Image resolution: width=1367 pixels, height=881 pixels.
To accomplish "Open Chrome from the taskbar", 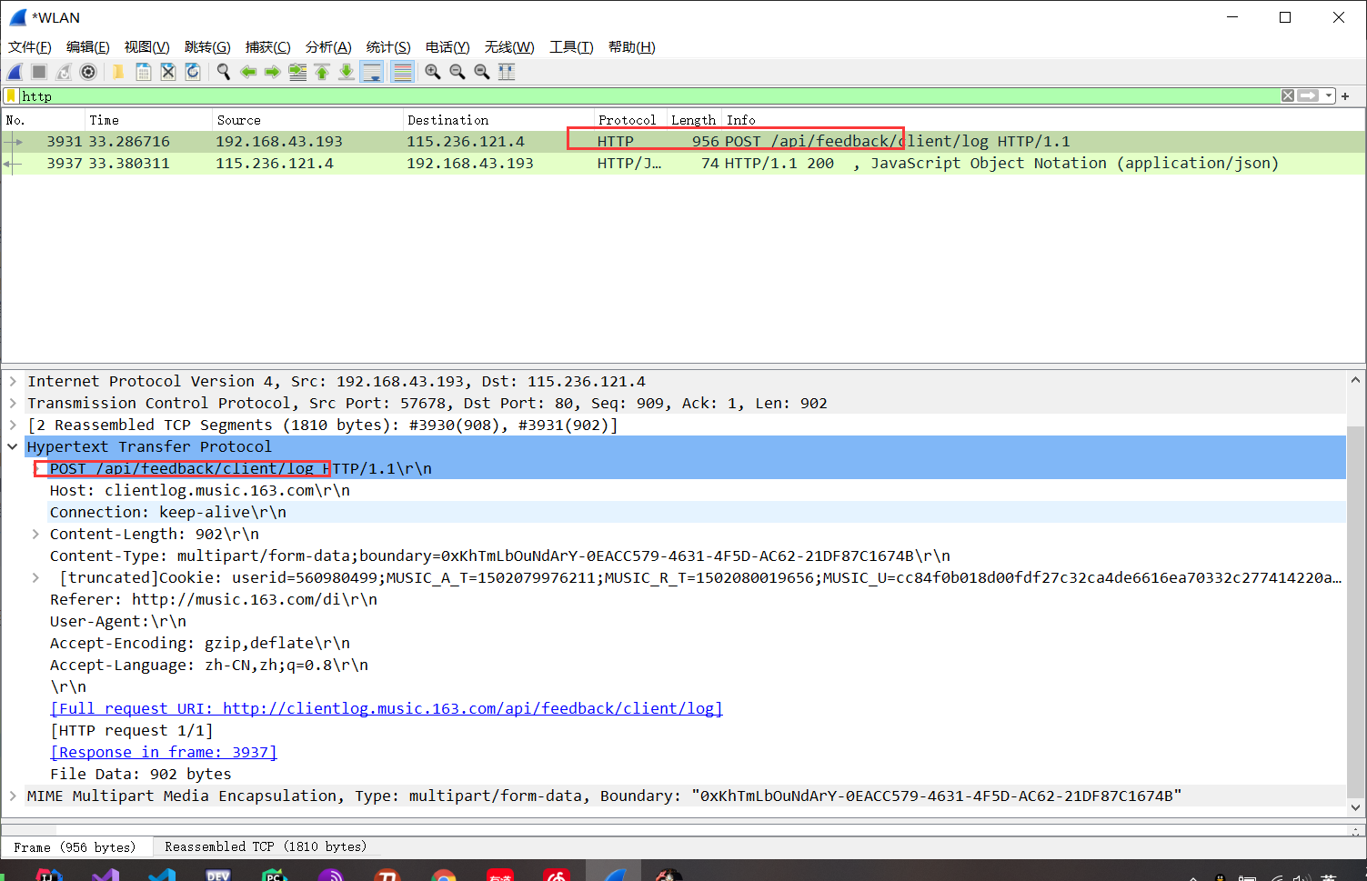I will (x=444, y=875).
